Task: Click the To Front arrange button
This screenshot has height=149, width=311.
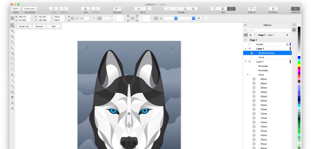Action: tap(168, 9)
